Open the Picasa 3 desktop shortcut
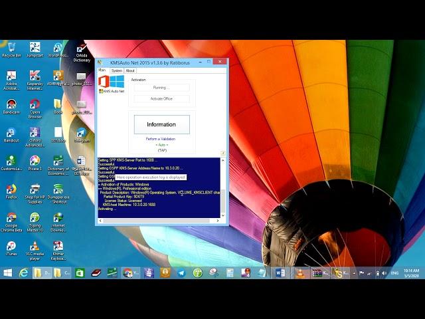The width and height of the screenshot is (425, 319). click(35, 163)
